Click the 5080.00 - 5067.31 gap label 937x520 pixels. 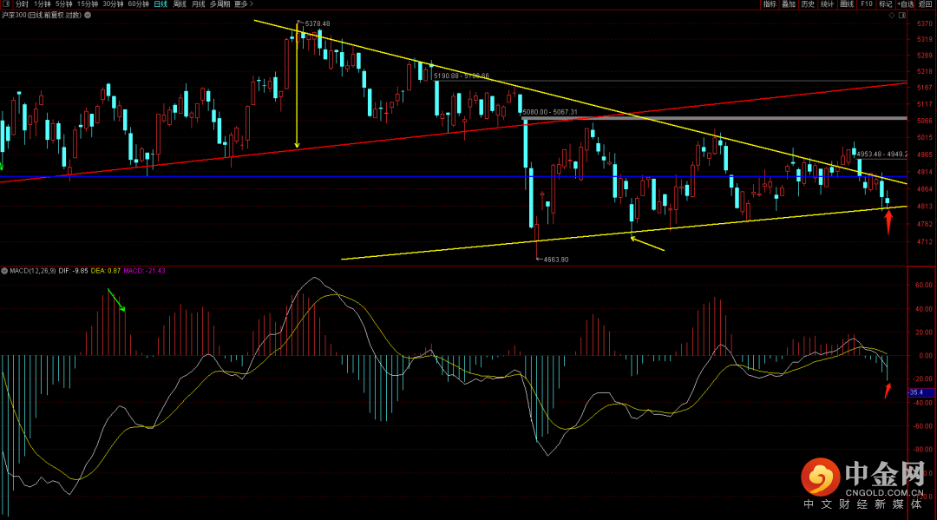point(550,112)
